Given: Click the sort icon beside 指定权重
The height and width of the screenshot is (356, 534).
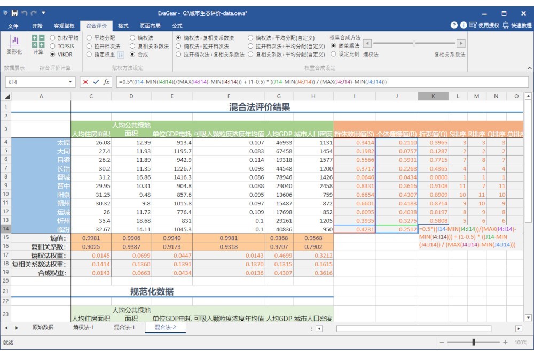Looking at the screenshot, I should coord(121,55).
